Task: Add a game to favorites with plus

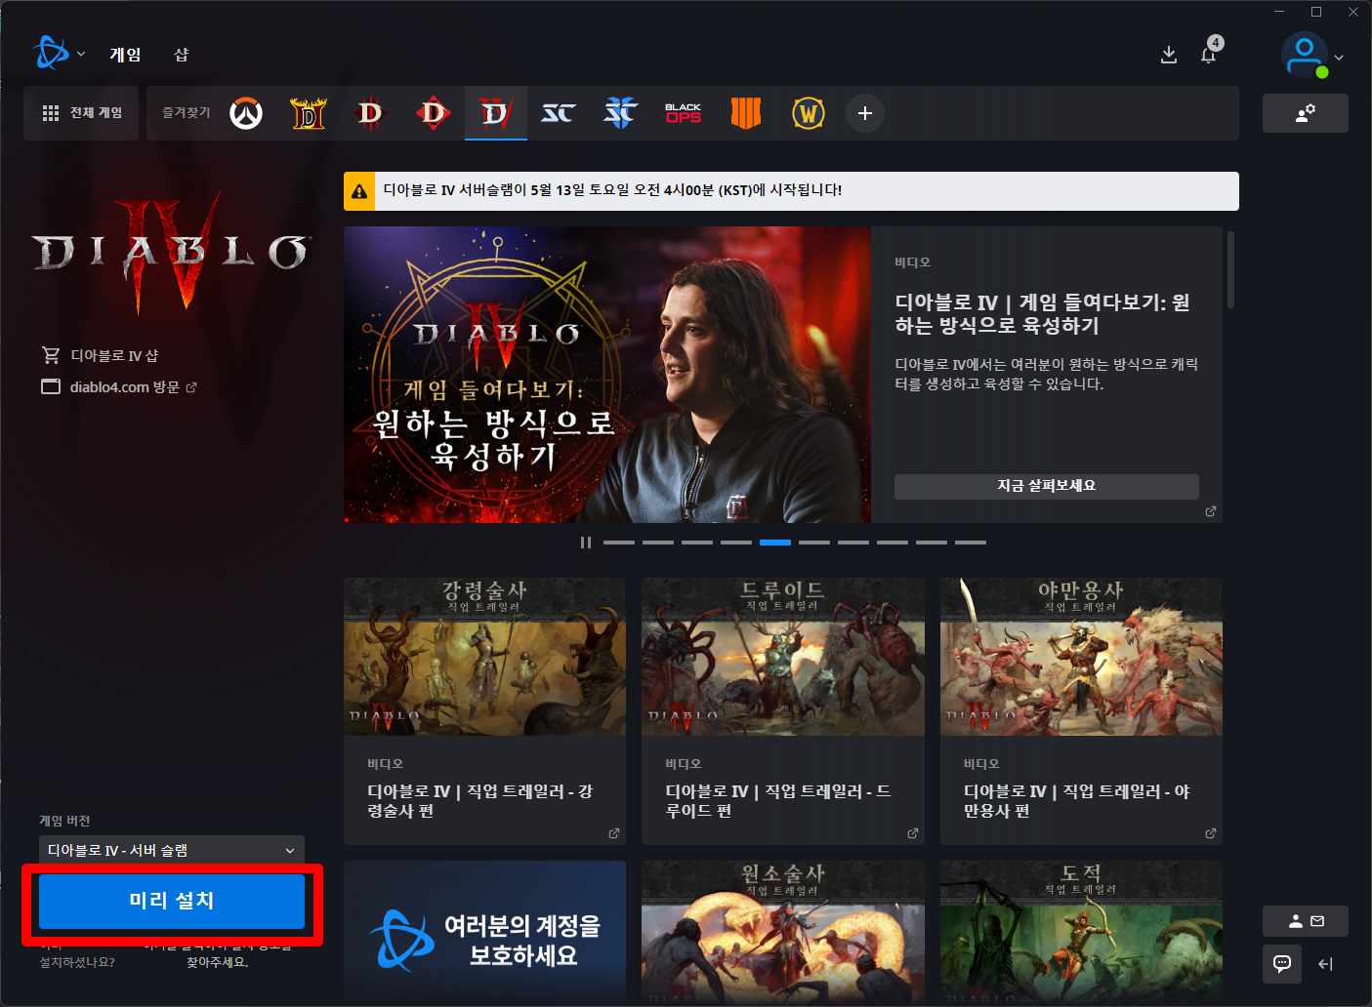Action: pyautogui.click(x=865, y=113)
